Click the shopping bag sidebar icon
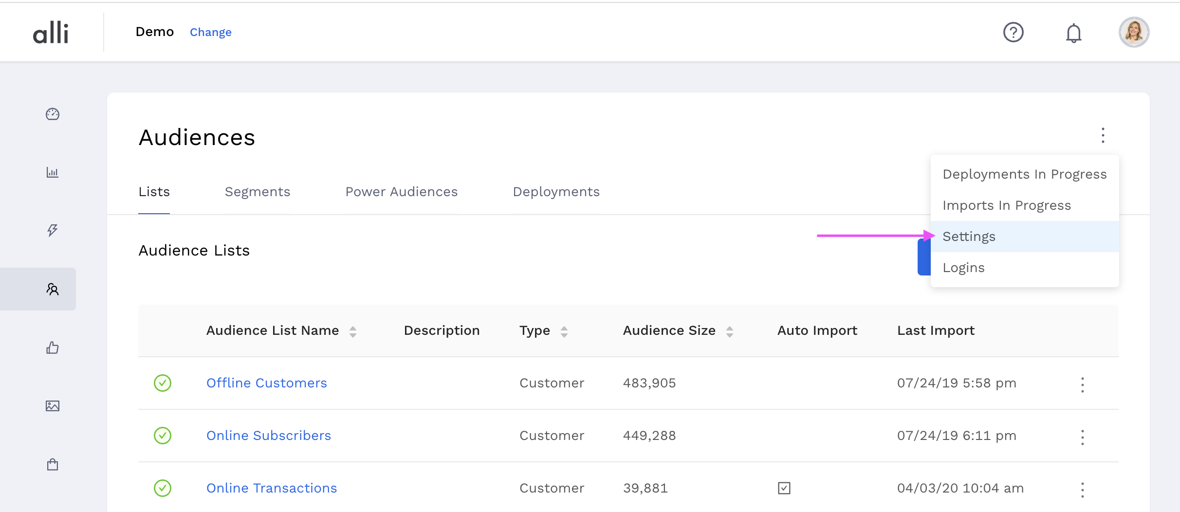 (53, 464)
